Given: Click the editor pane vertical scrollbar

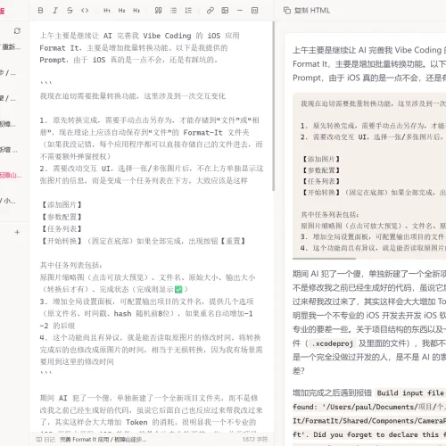Looking at the screenshot, I should coord(273,105).
